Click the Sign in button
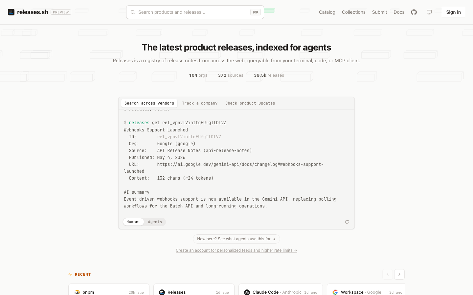473x295 pixels. (x=453, y=12)
